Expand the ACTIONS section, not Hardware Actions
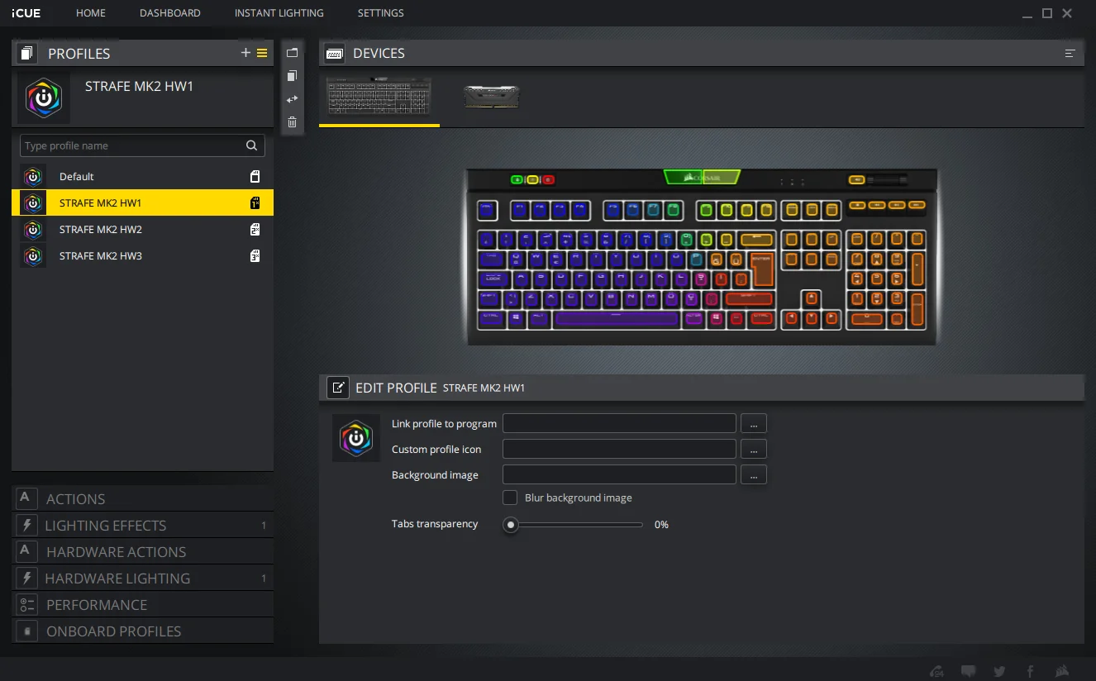This screenshot has height=681, width=1096. point(142,499)
